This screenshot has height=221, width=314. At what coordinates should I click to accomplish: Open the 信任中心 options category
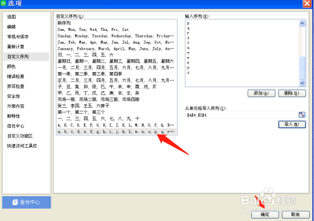point(16,126)
